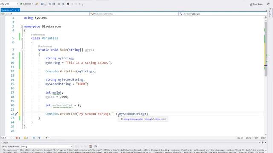The image size is (273, 153).
Task: Click WriteLine on line 12
Action: [68, 71]
